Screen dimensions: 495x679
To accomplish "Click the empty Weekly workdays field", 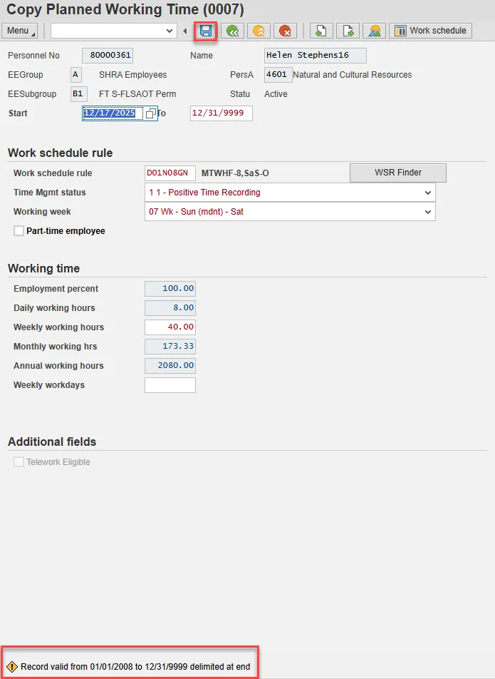I will [170, 385].
